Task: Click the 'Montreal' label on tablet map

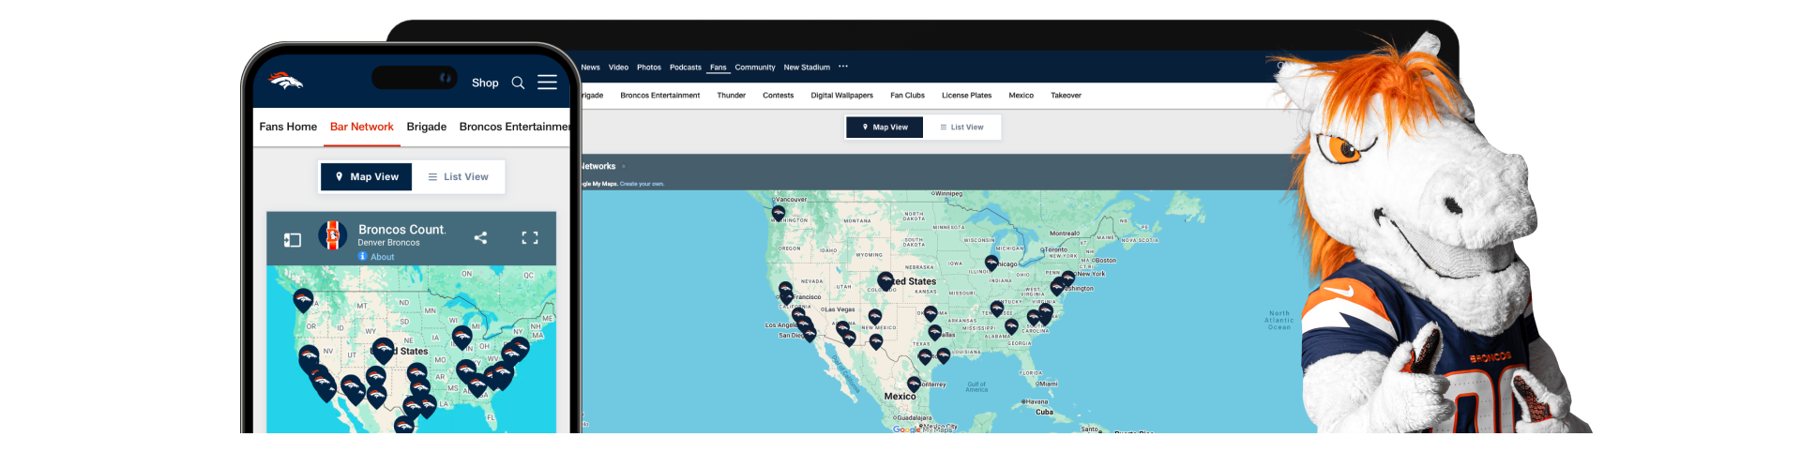Action: [1065, 233]
